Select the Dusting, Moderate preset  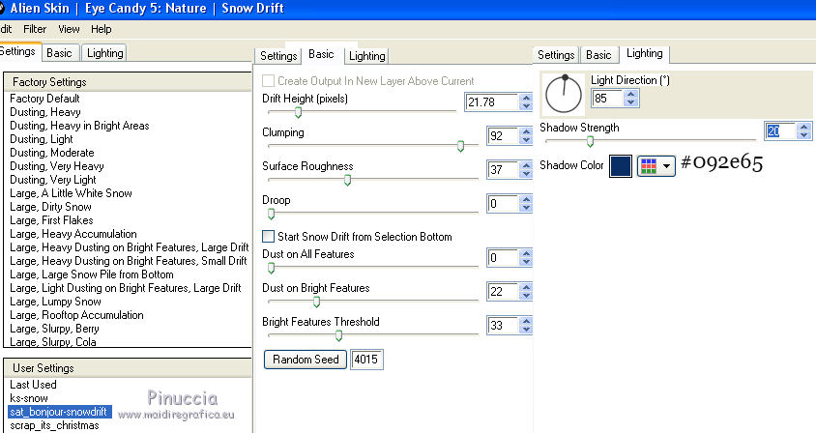tap(52, 153)
